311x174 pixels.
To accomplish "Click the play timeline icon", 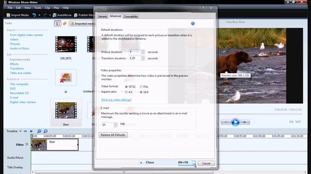I will coord(31,131).
